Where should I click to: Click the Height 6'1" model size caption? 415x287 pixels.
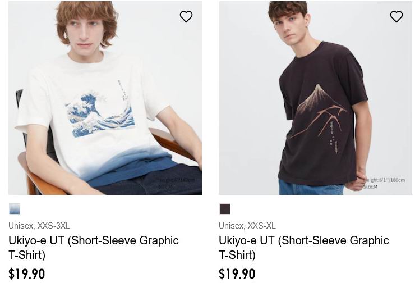click(x=384, y=183)
